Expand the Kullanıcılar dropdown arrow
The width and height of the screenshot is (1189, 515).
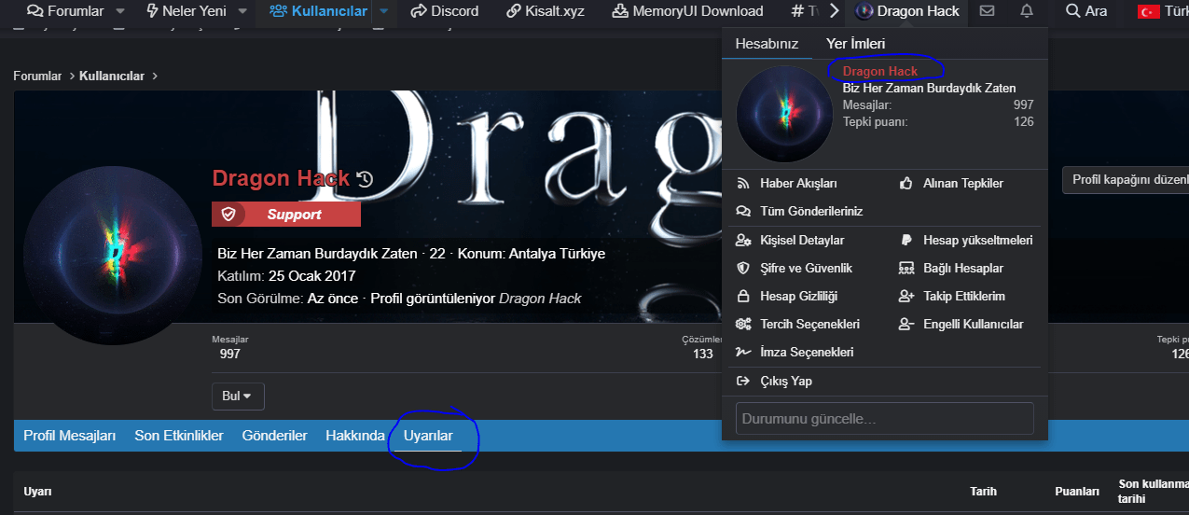(x=384, y=12)
